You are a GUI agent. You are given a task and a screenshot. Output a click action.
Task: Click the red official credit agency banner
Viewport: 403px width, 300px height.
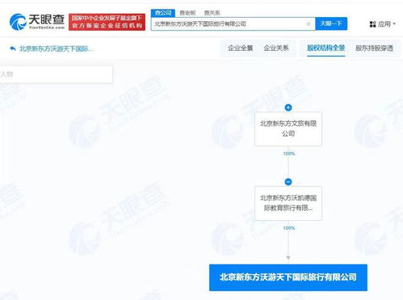point(107,22)
